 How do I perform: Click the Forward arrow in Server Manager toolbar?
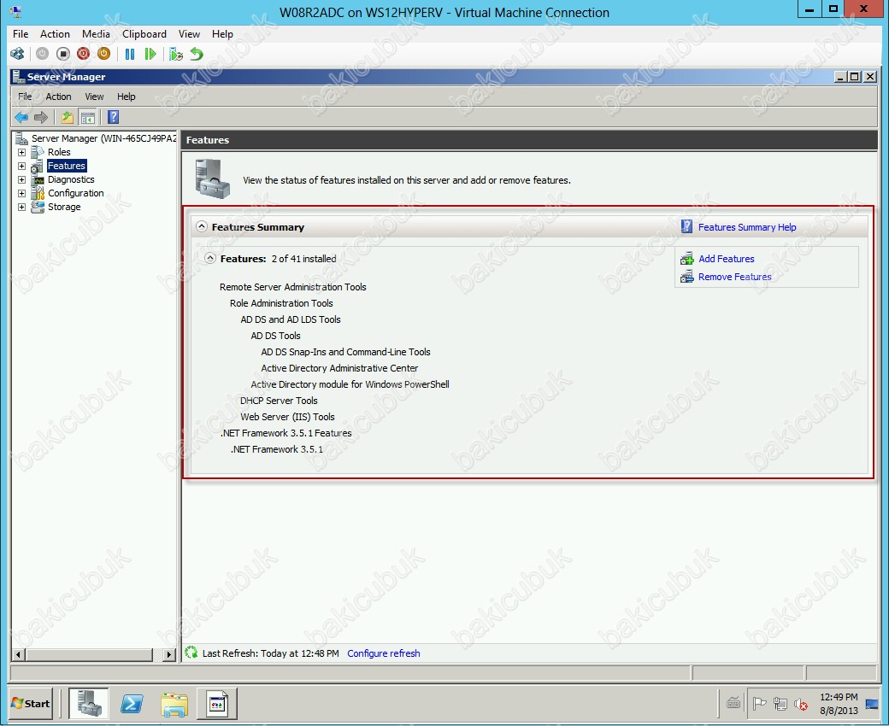41,117
